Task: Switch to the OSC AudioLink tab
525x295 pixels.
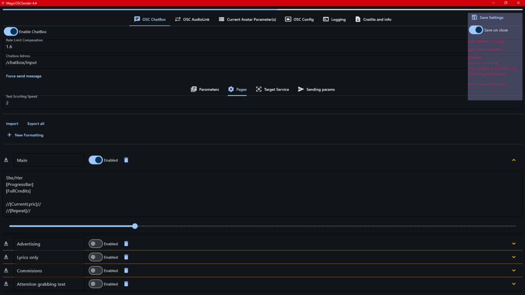Action: pyautogui.click(x=192, y=19)
